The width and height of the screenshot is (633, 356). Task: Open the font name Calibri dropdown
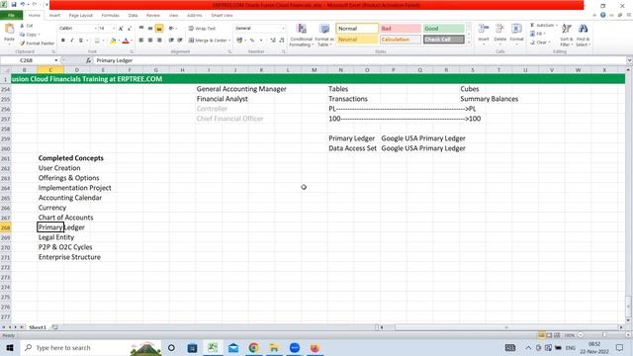coord(96,29)
